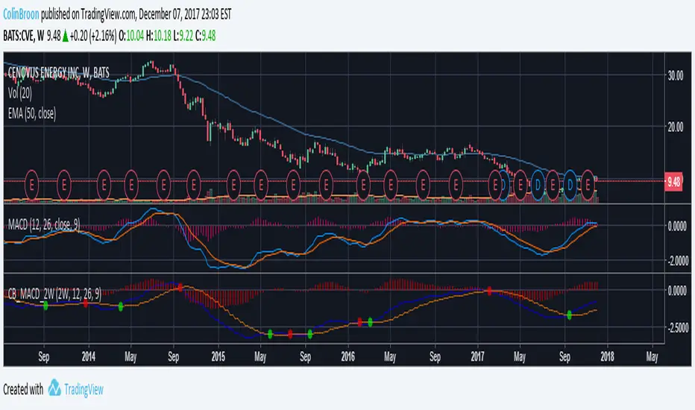This screenshot has width=695, height=410.
Task: Click the red dot at the Sep 2014 peak
Action: 180,286
